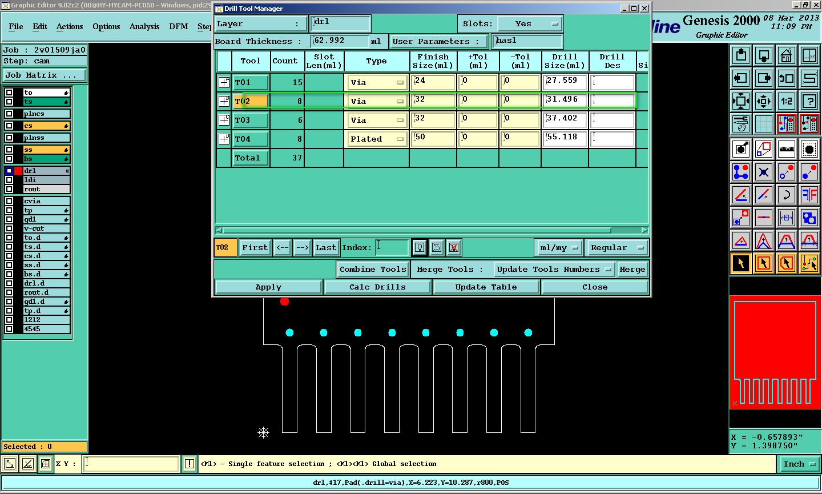Toggle visibility box for layer '4545'

click(x=9, y=329)
